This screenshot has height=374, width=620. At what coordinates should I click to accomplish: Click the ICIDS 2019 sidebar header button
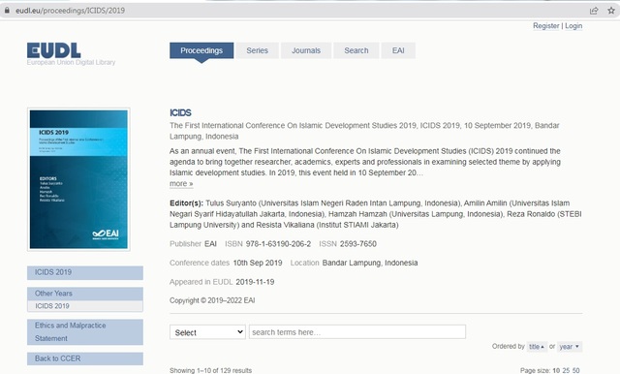point(85,272)
